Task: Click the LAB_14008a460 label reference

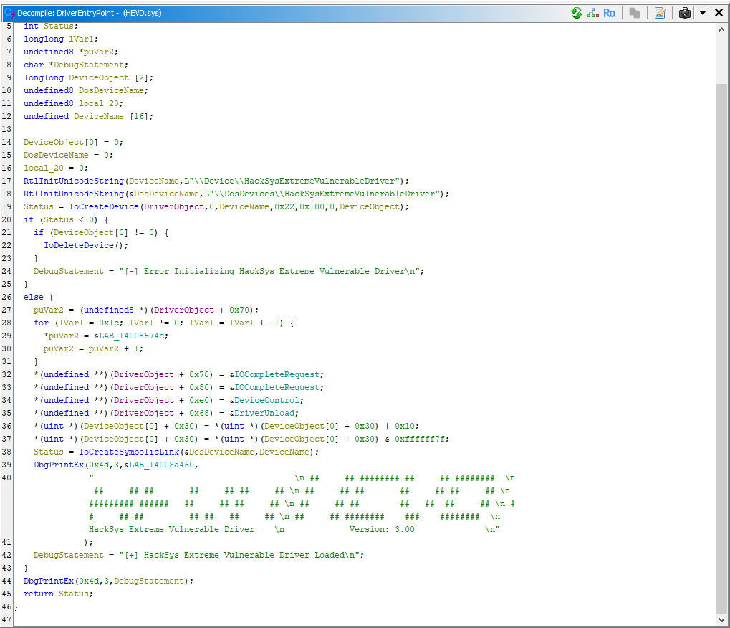Action: (162, 465)
